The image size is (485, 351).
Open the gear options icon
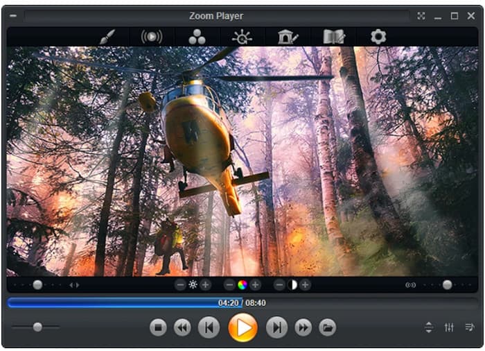378,37
